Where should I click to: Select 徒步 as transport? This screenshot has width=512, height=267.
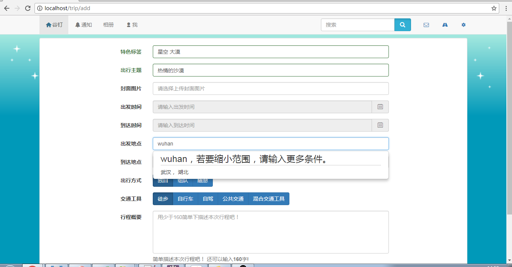(163, 199)
